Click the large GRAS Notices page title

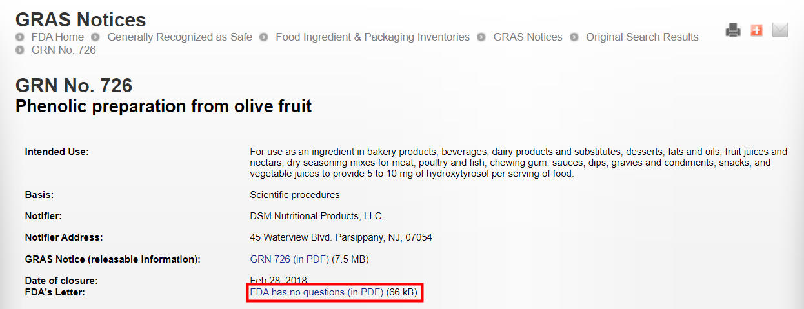pyautogui.click(x=81, y=19)
